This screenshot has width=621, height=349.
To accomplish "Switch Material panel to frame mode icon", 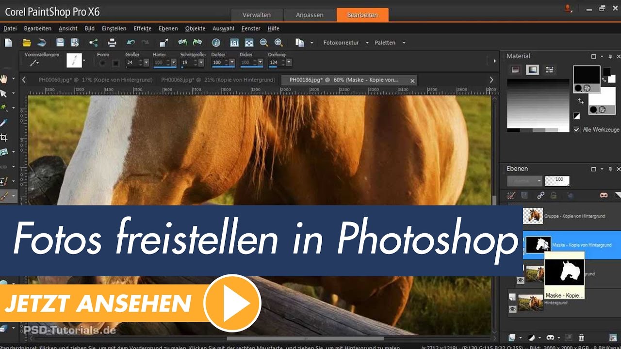I will pos(515,70).
